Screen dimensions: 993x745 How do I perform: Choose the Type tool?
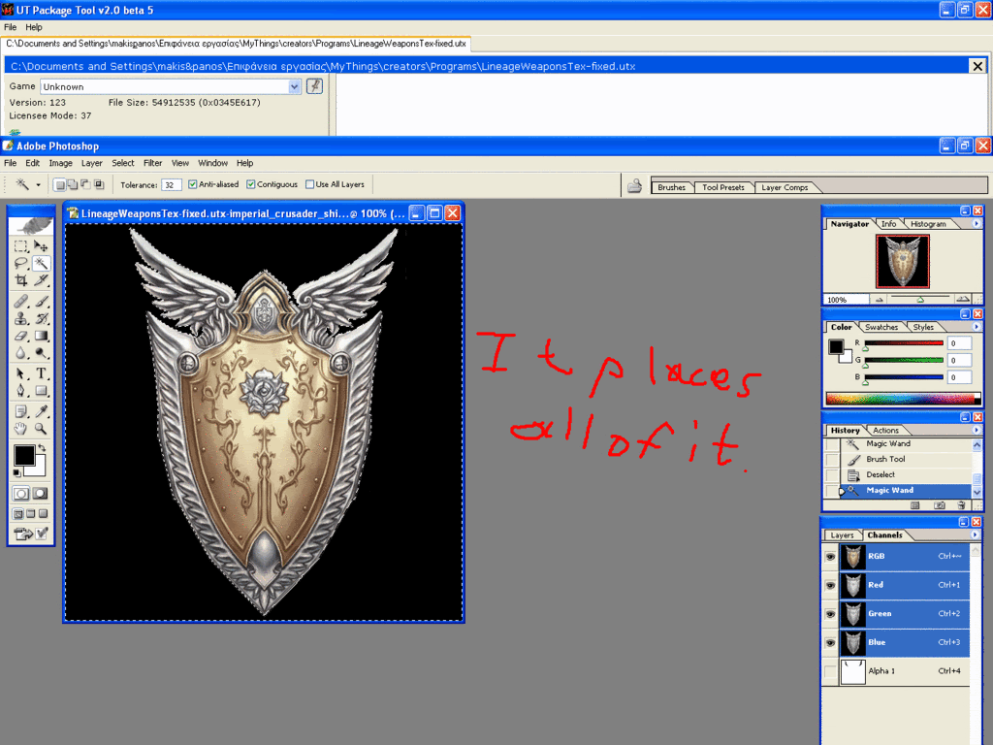[x=42, y=373]
